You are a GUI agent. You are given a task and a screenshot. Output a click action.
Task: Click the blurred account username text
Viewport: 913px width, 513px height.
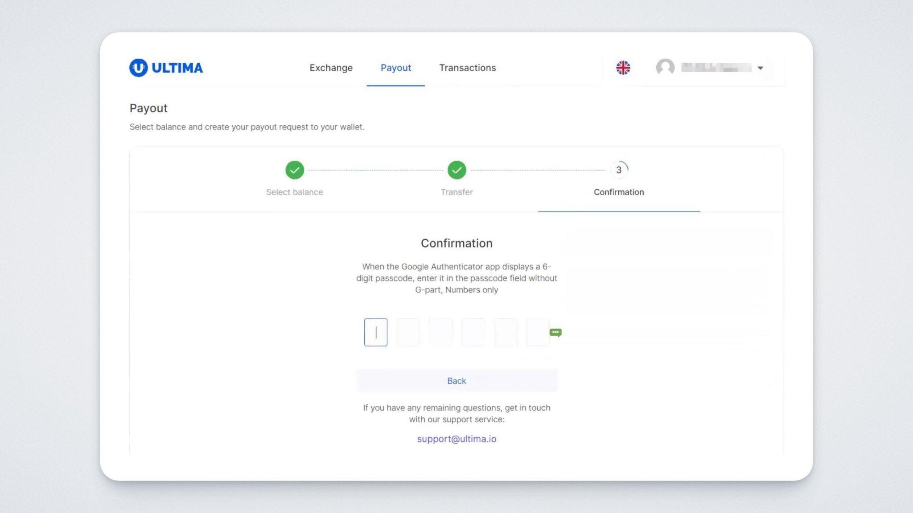(x=716, y=68)
